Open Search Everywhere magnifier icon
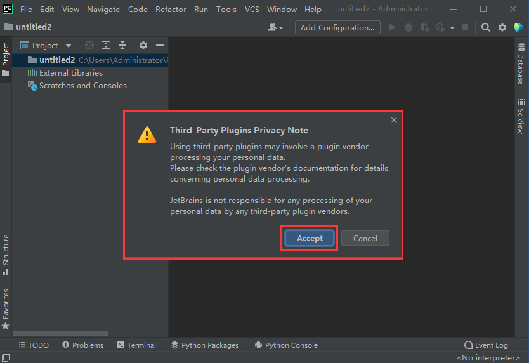The height and width of the screenshot is (363, 529). click(485, 27)
